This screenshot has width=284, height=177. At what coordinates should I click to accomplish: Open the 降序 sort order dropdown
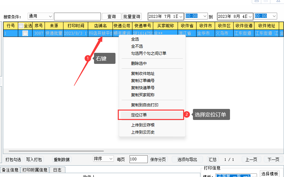pos(103,159)
